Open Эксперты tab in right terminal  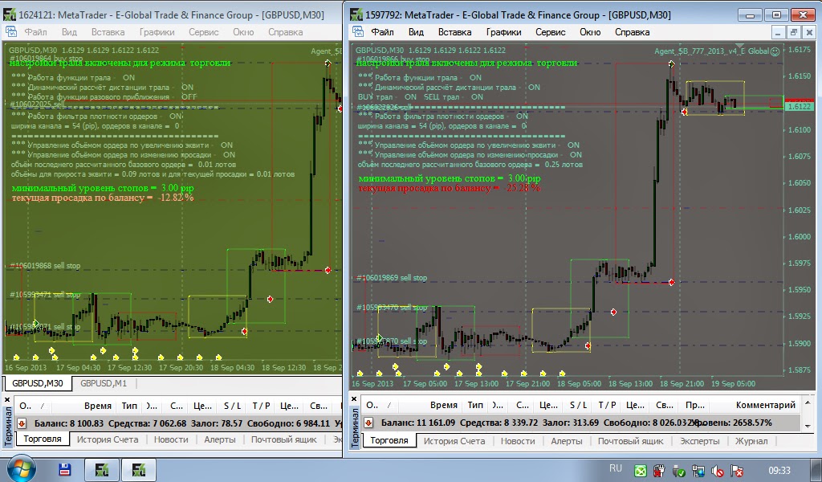[699, 441]
